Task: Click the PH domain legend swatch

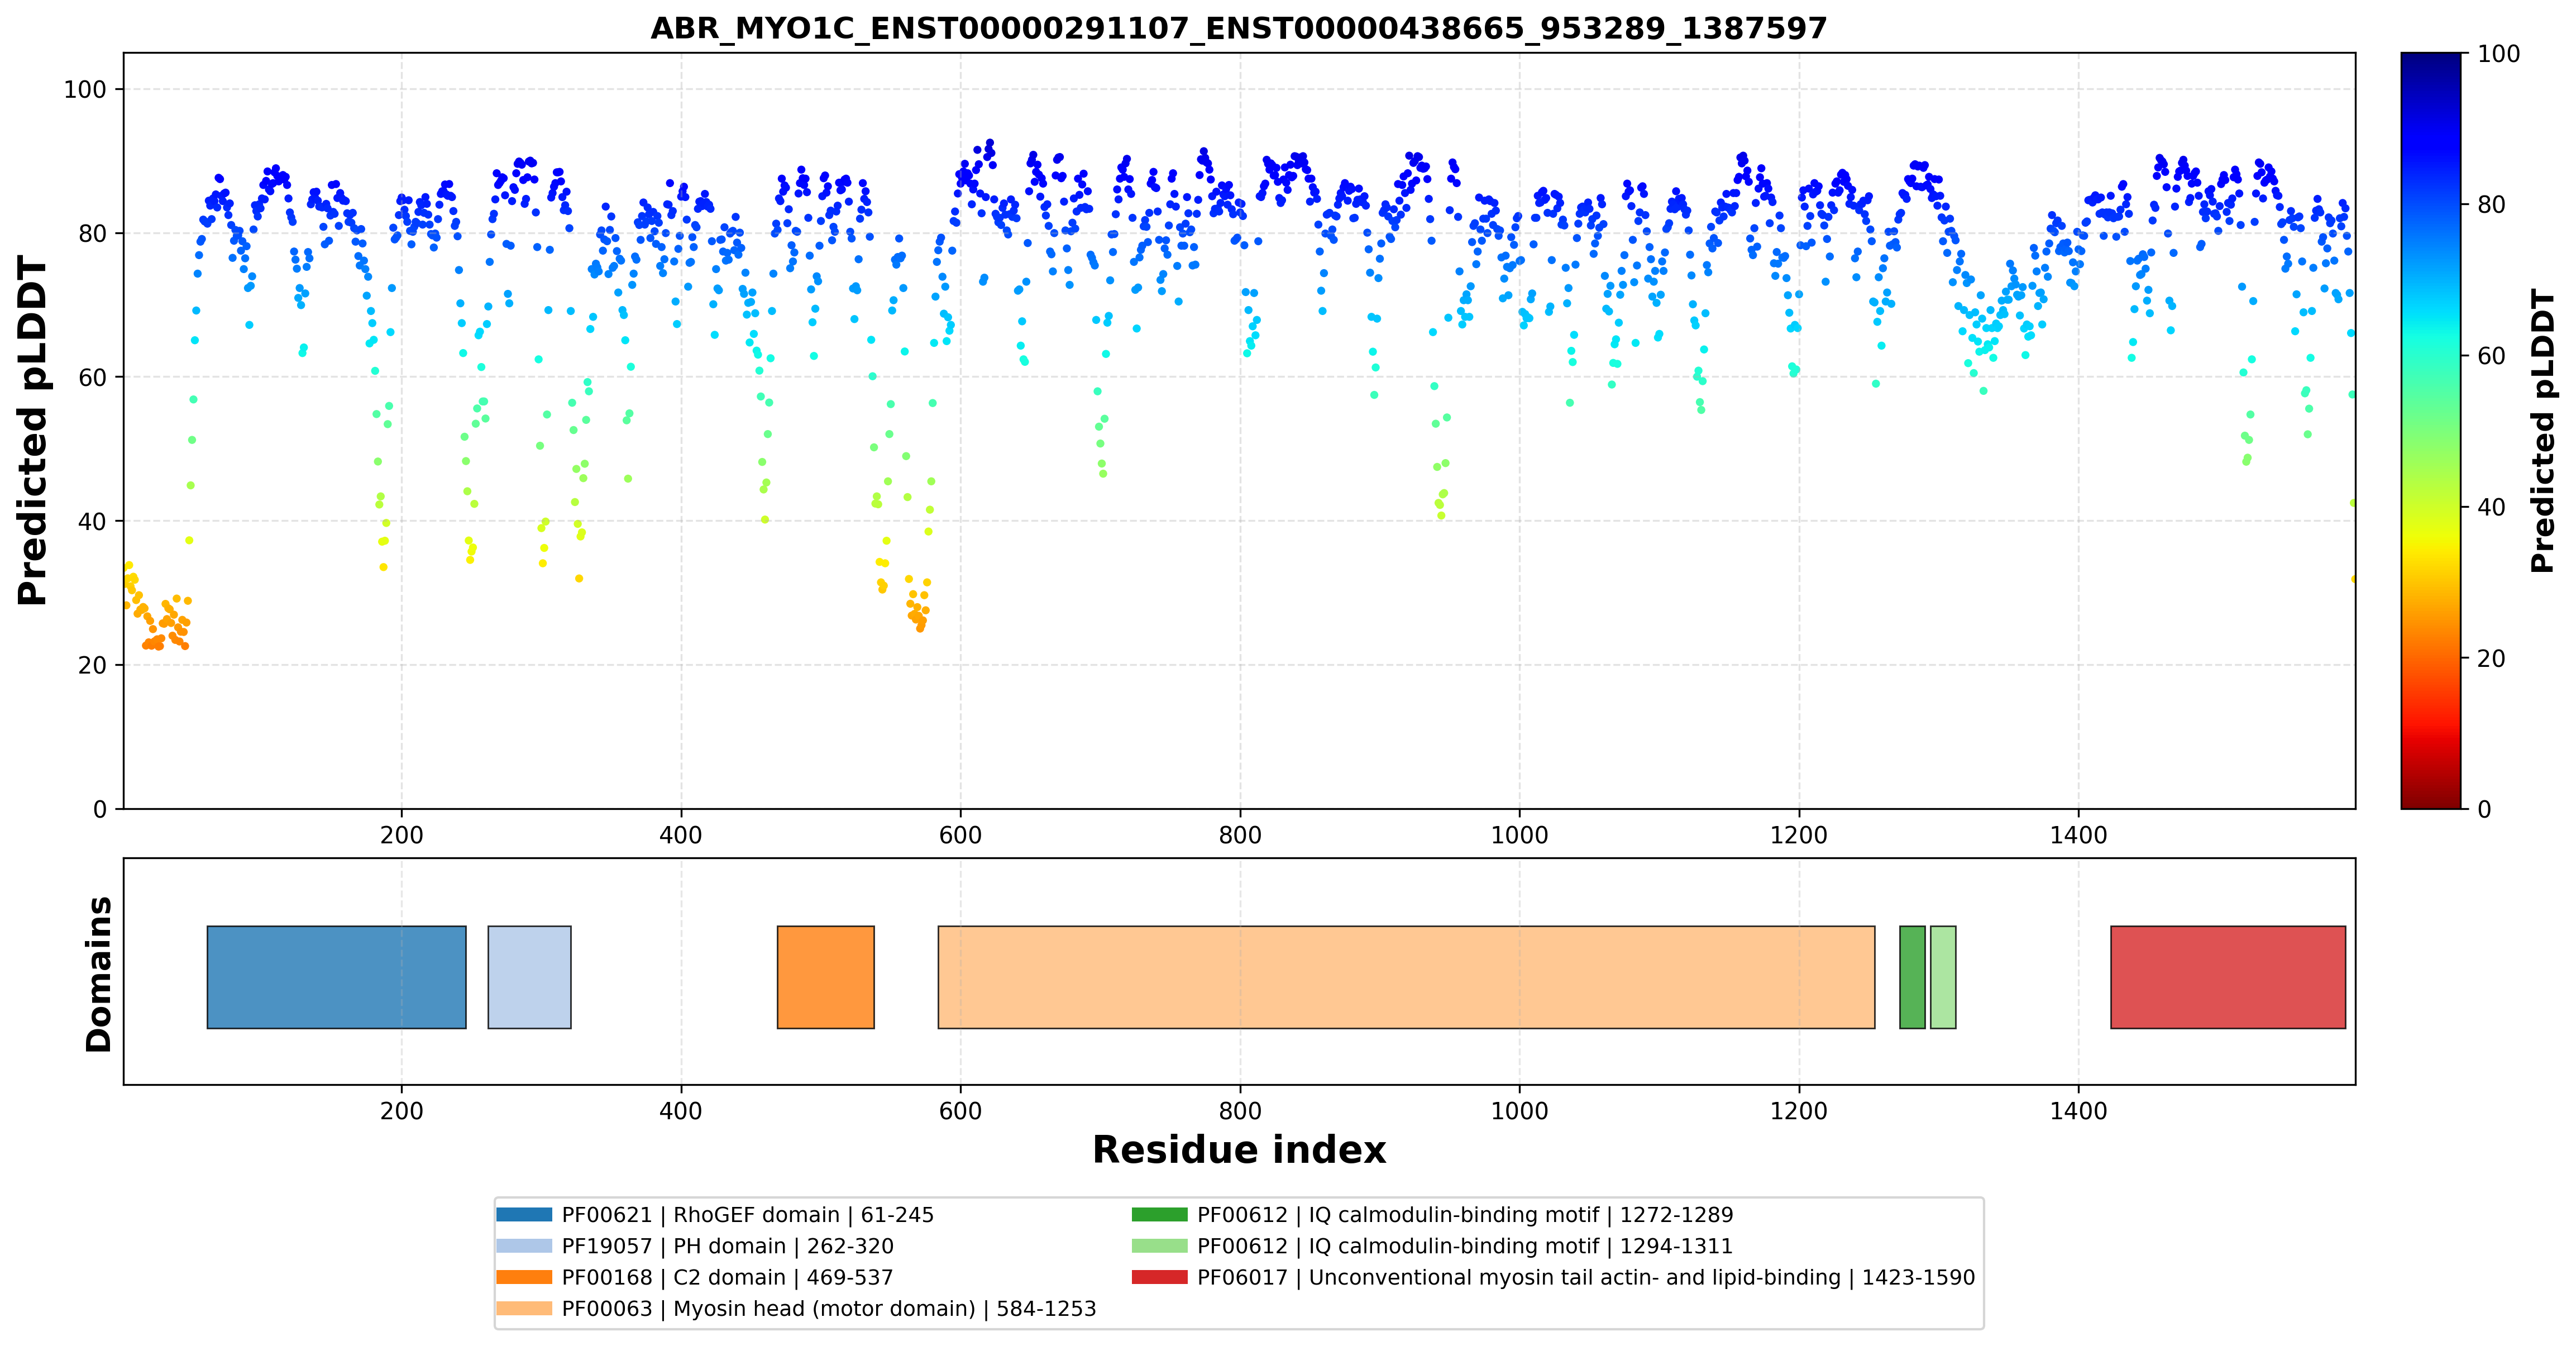Action: (524, 1246)
